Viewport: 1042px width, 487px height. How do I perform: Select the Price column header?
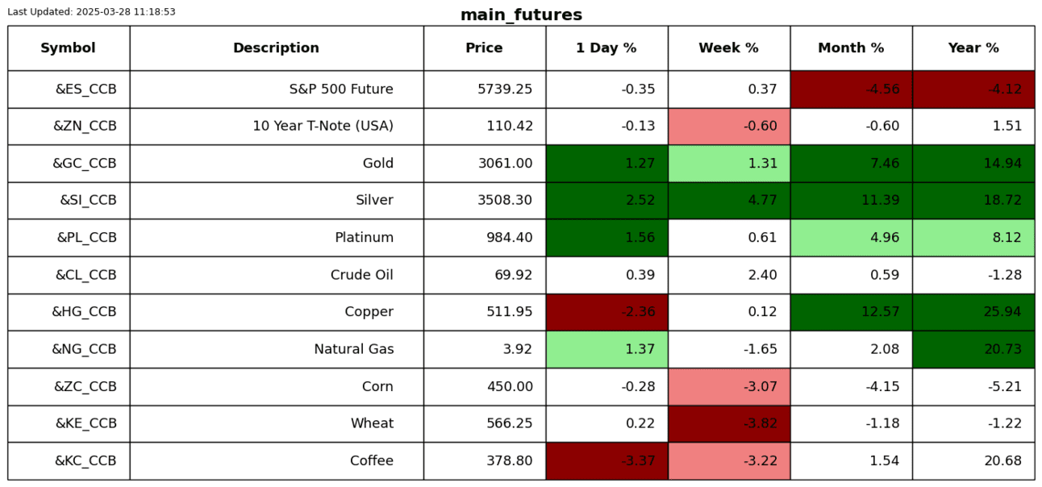[484, 48]
